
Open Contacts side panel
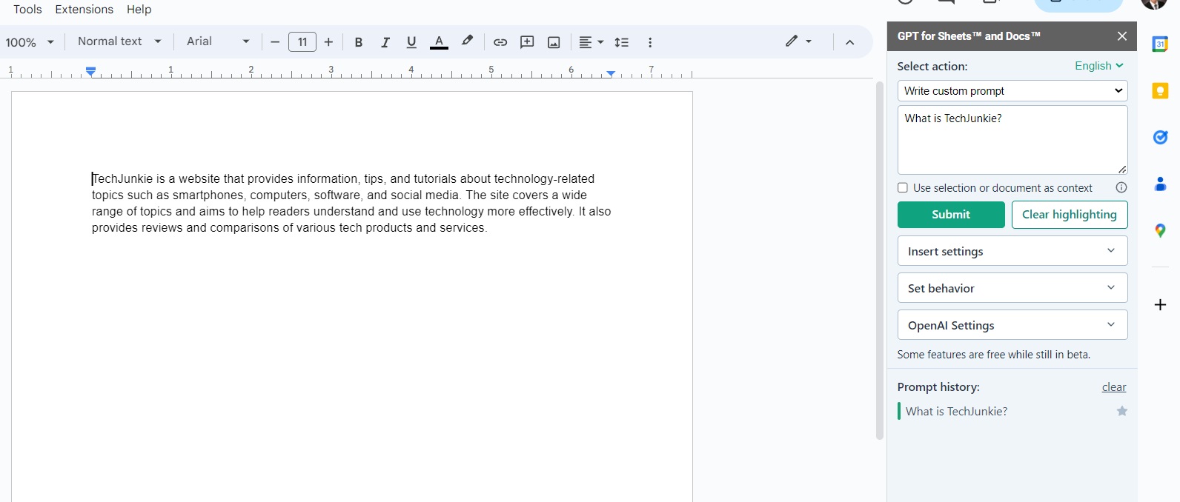pos(1160,184)
